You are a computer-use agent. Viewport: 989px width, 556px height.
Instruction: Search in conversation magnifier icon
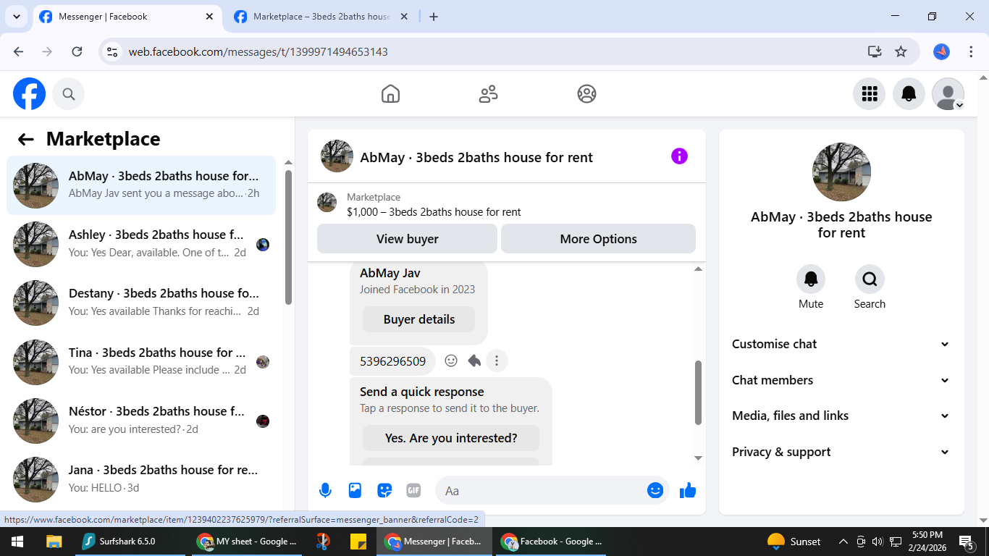[x=870, y=279]
